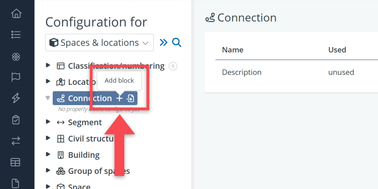Select Civil structure tree item
This screenshot has height=189, width=378.
click(x=91, y=139)
